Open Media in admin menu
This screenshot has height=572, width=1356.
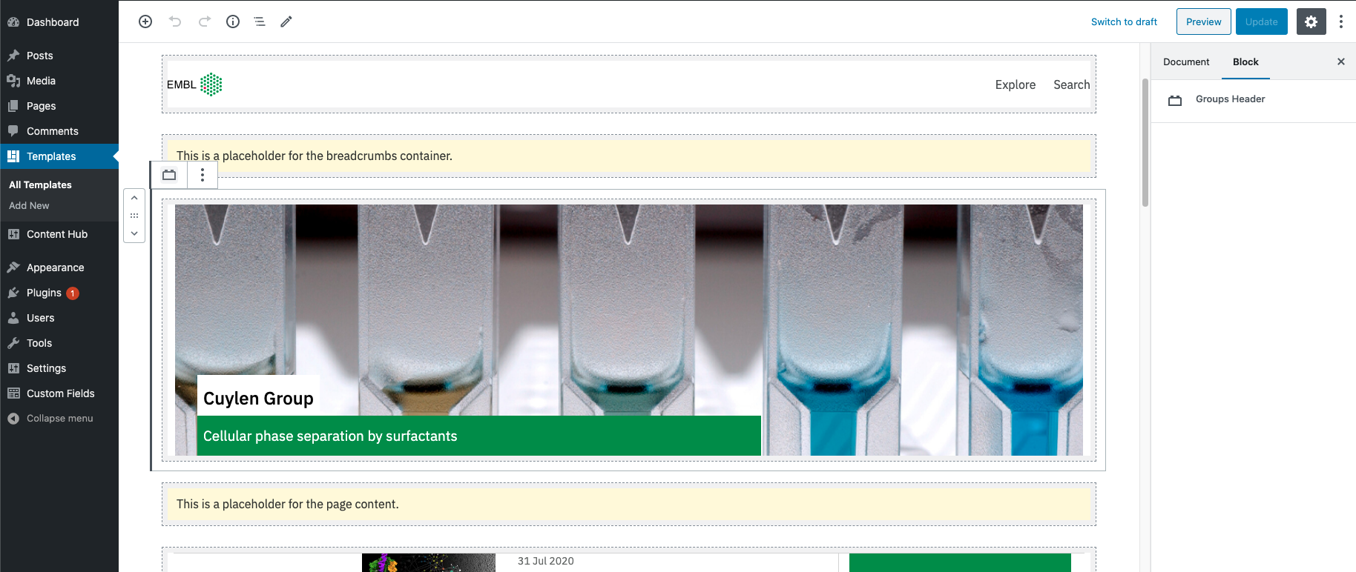pyautogui.click(x=59, y=81)
